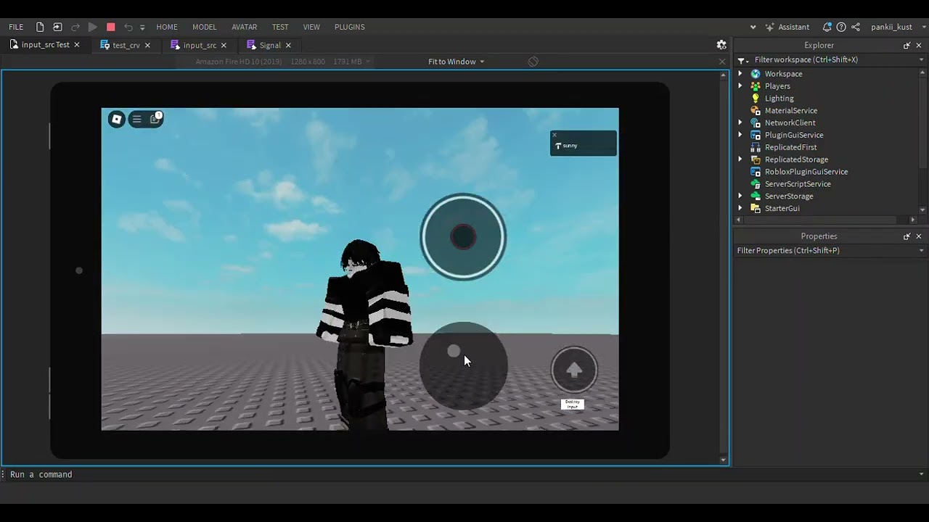This screenshot has width=929, height=522.
Task: Select the Play icon in the toolbar
Action: click(x=92, y=27)
